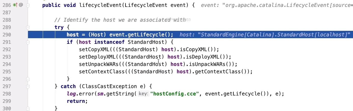Screen dimensions: 353x111
Task: Click the LifecycleEvent parameter type
Action: click(x=145, y=5)
